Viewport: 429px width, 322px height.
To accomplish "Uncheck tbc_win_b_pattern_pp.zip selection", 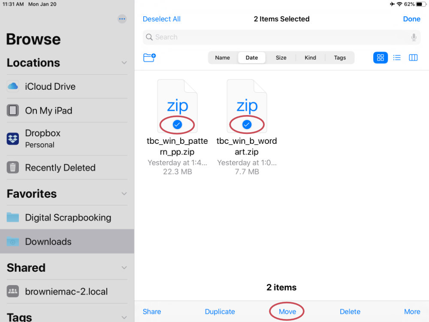I will (177, 125).
